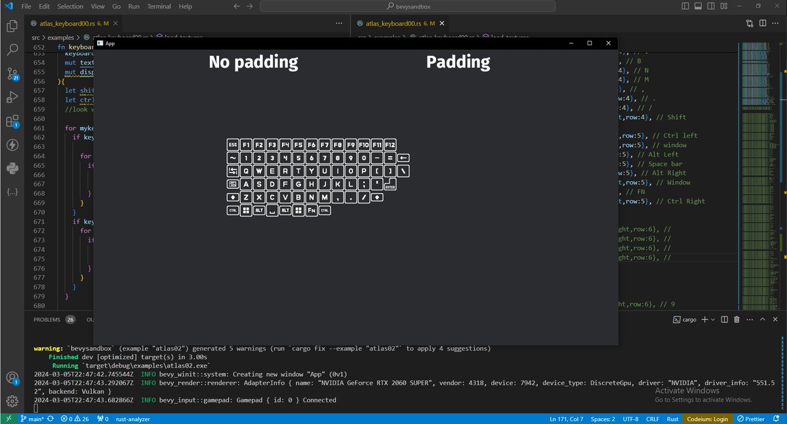Open the JSON braces icon in activity bar
Viewport: 787px width, 424px height.
point(12,192)
